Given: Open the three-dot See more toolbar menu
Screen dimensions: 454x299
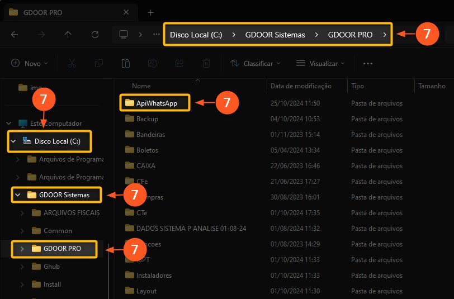Looking at the screenshot, I should (x=367, y=64).
